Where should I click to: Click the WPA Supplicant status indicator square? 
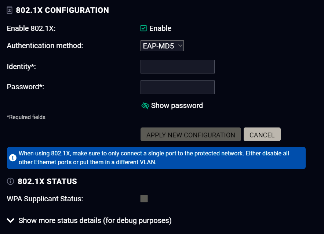tap(144, 198)
